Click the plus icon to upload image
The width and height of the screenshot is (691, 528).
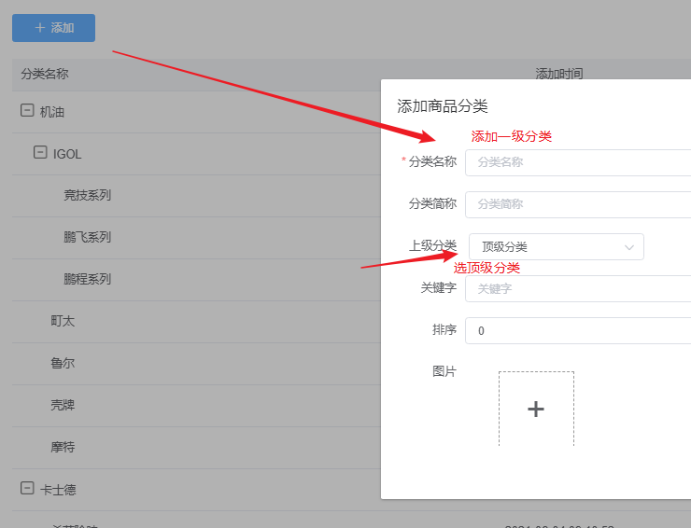pyautogui.click(x=536, y=409)
